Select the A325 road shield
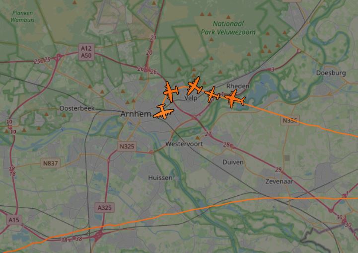This screenshot has width=358, height=253. coord(105,208)
